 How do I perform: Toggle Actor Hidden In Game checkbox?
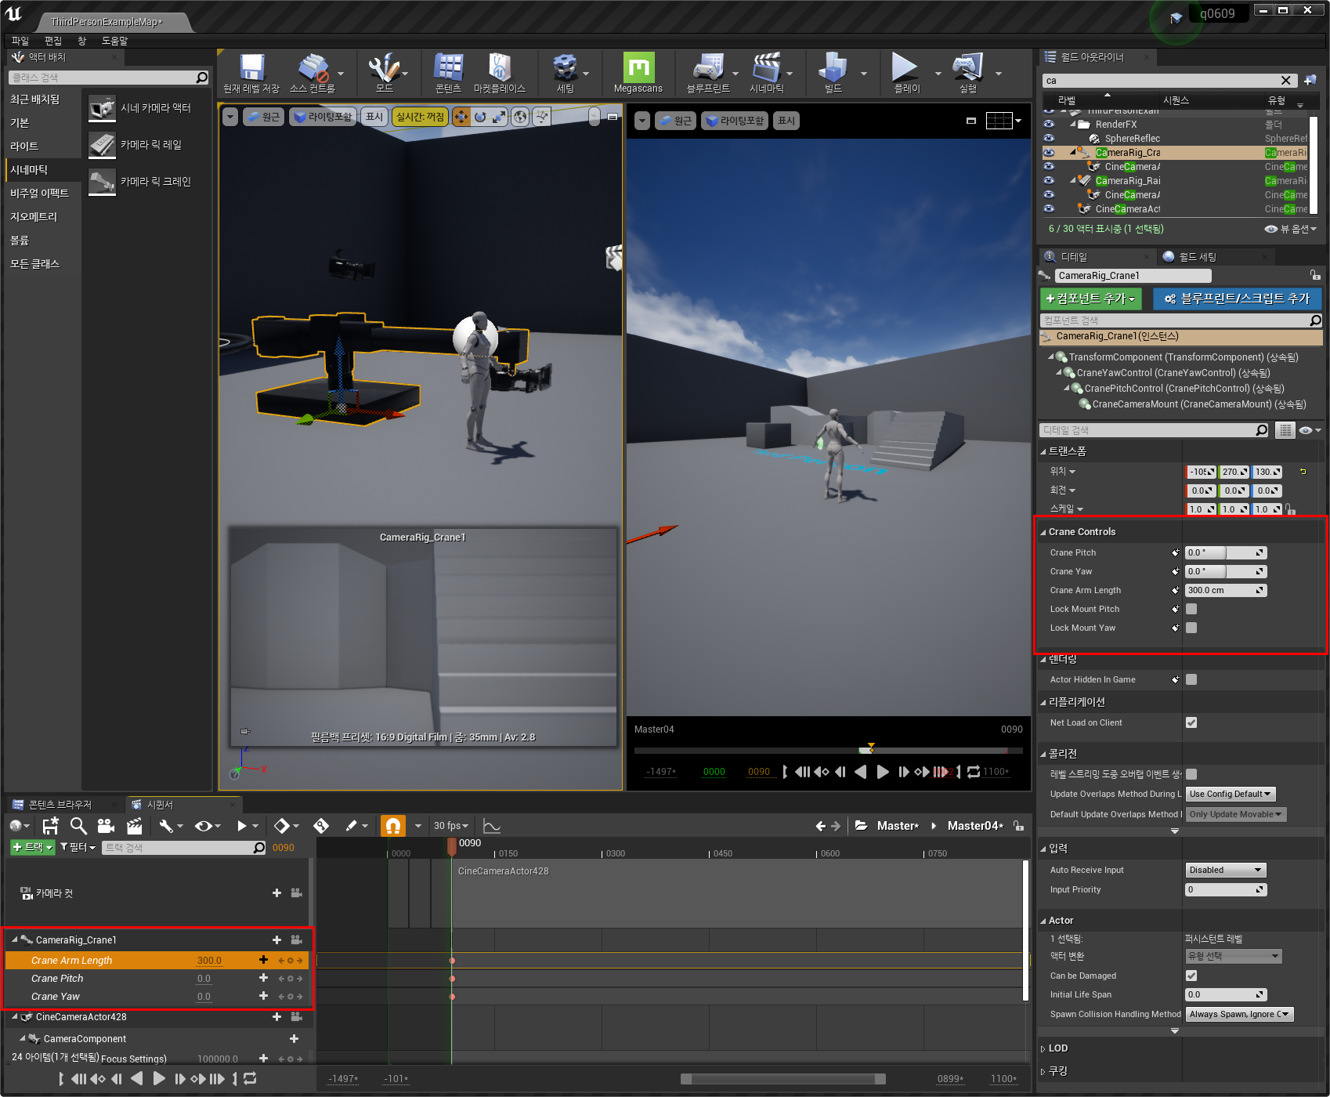click(x=1191, y=679)
